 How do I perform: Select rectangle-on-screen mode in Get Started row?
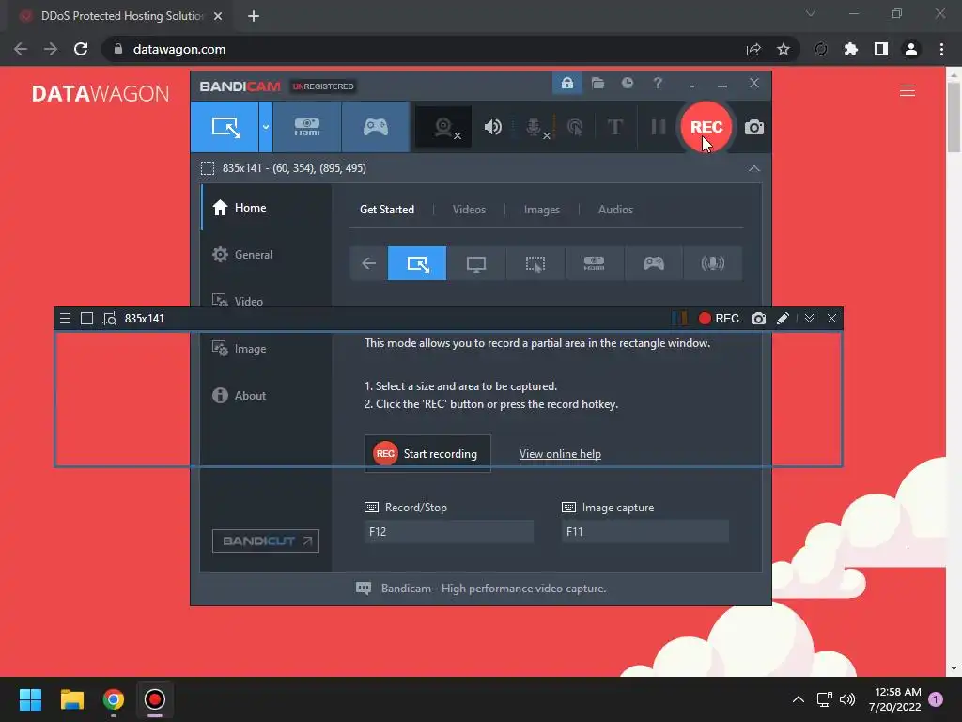pyautogui.click(x=417, y=263)
